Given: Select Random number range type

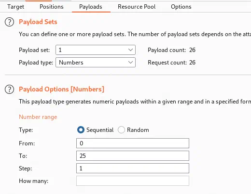Looking at the screenshot, I should coord(121,130).
